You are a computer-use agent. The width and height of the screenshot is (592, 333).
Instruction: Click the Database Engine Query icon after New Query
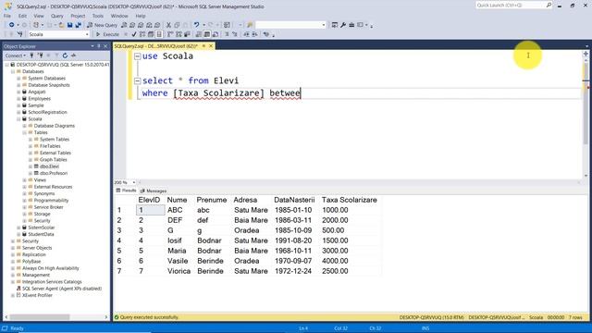coord(124,25)
